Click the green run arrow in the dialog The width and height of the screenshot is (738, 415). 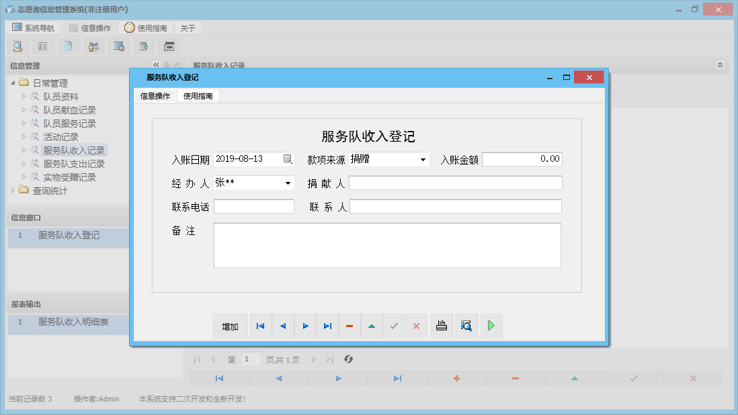tap(490, 326)
